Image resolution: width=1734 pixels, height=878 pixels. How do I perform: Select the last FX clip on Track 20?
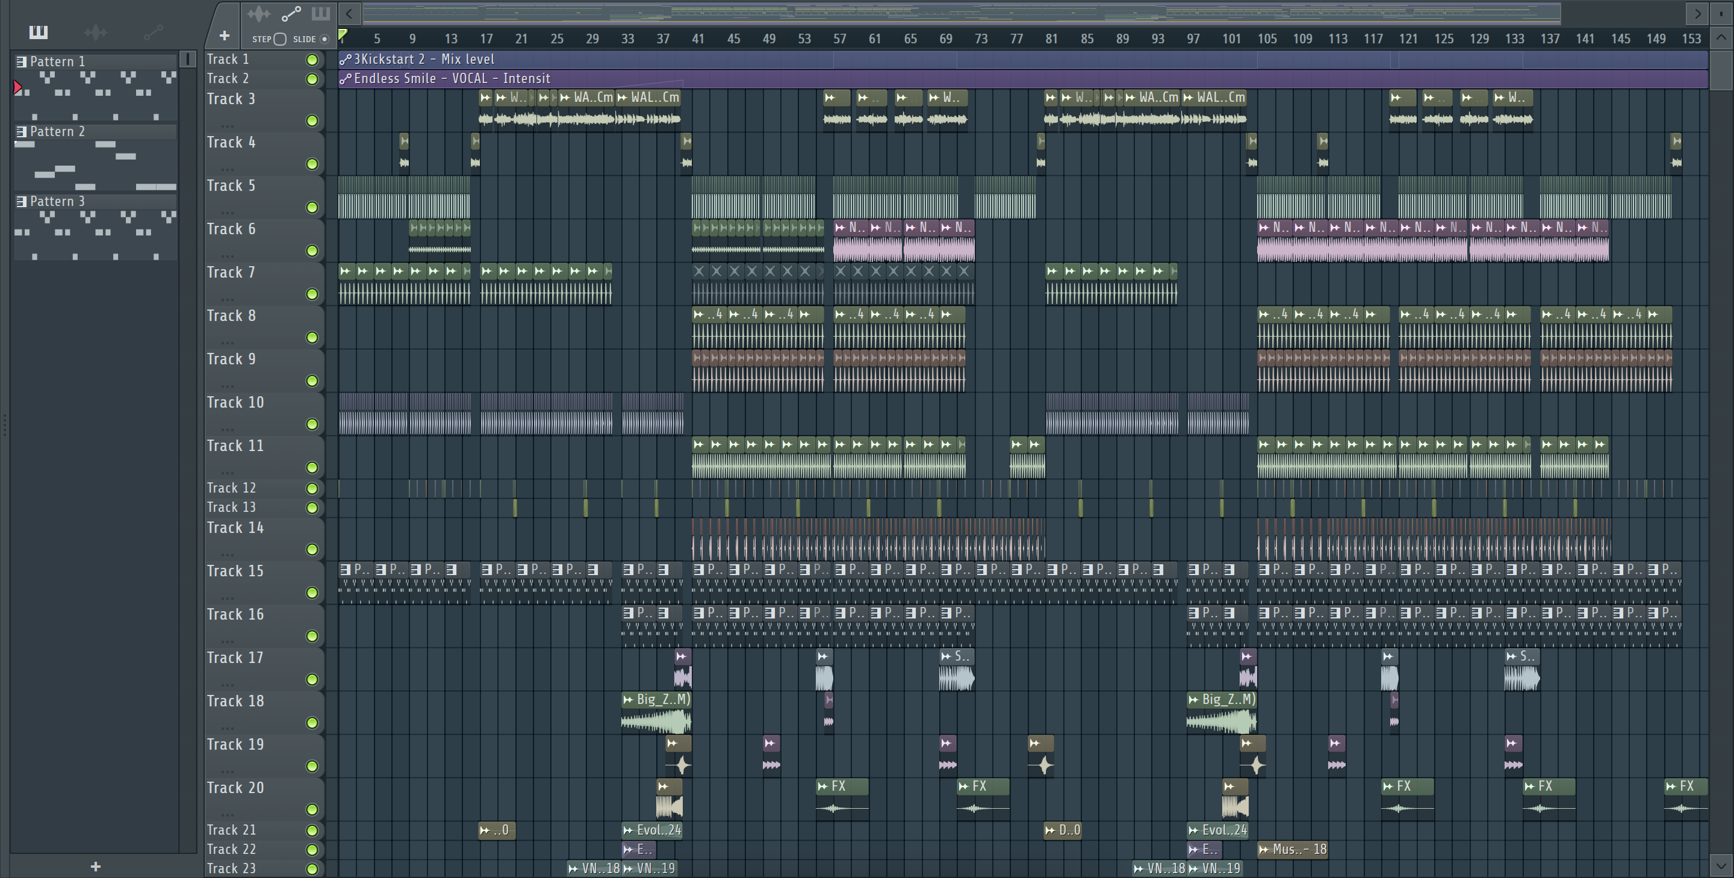point(1686,799)
